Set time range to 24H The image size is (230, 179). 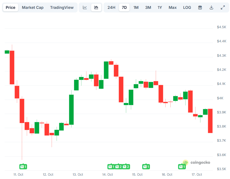pyautogui.click(x=112, y=7)
